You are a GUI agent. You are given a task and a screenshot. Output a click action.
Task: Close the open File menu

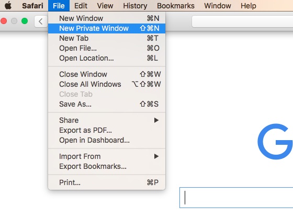tap(59, 6)
